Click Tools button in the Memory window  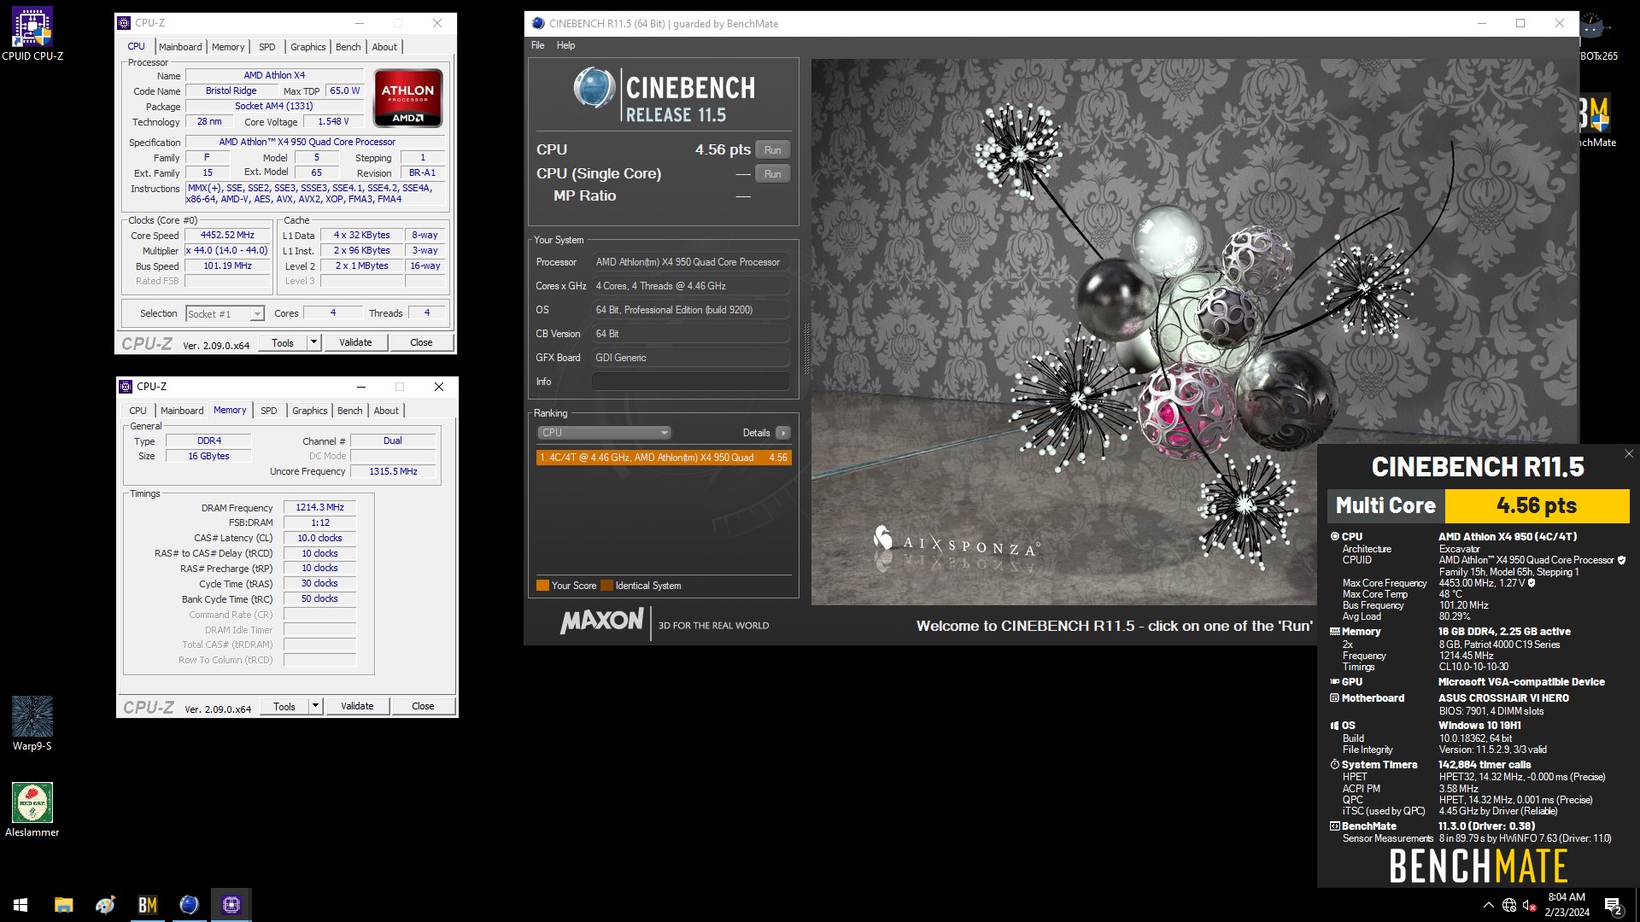coord(284,706)
